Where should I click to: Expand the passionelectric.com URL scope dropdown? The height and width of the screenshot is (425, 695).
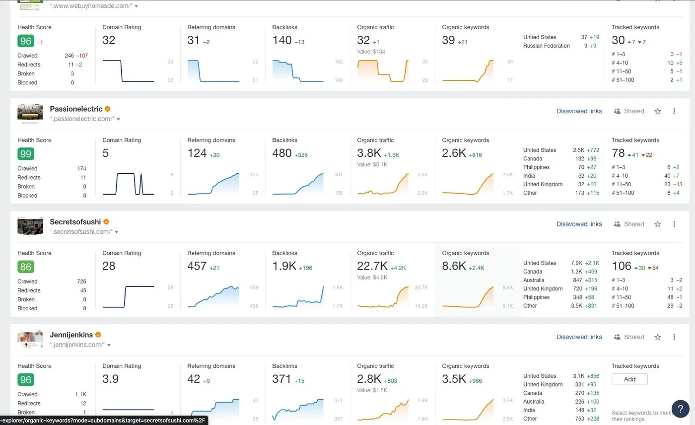tap(118, 119)
